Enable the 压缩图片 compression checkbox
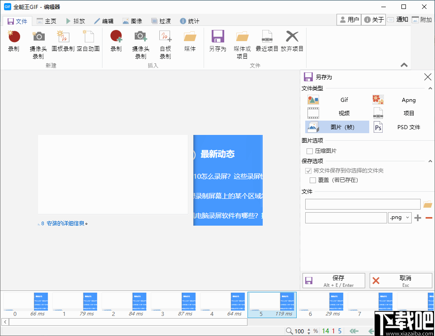Image resolution: width=435 pixels, height=336 pixels. pyautogui.click(x=310, y=151)
